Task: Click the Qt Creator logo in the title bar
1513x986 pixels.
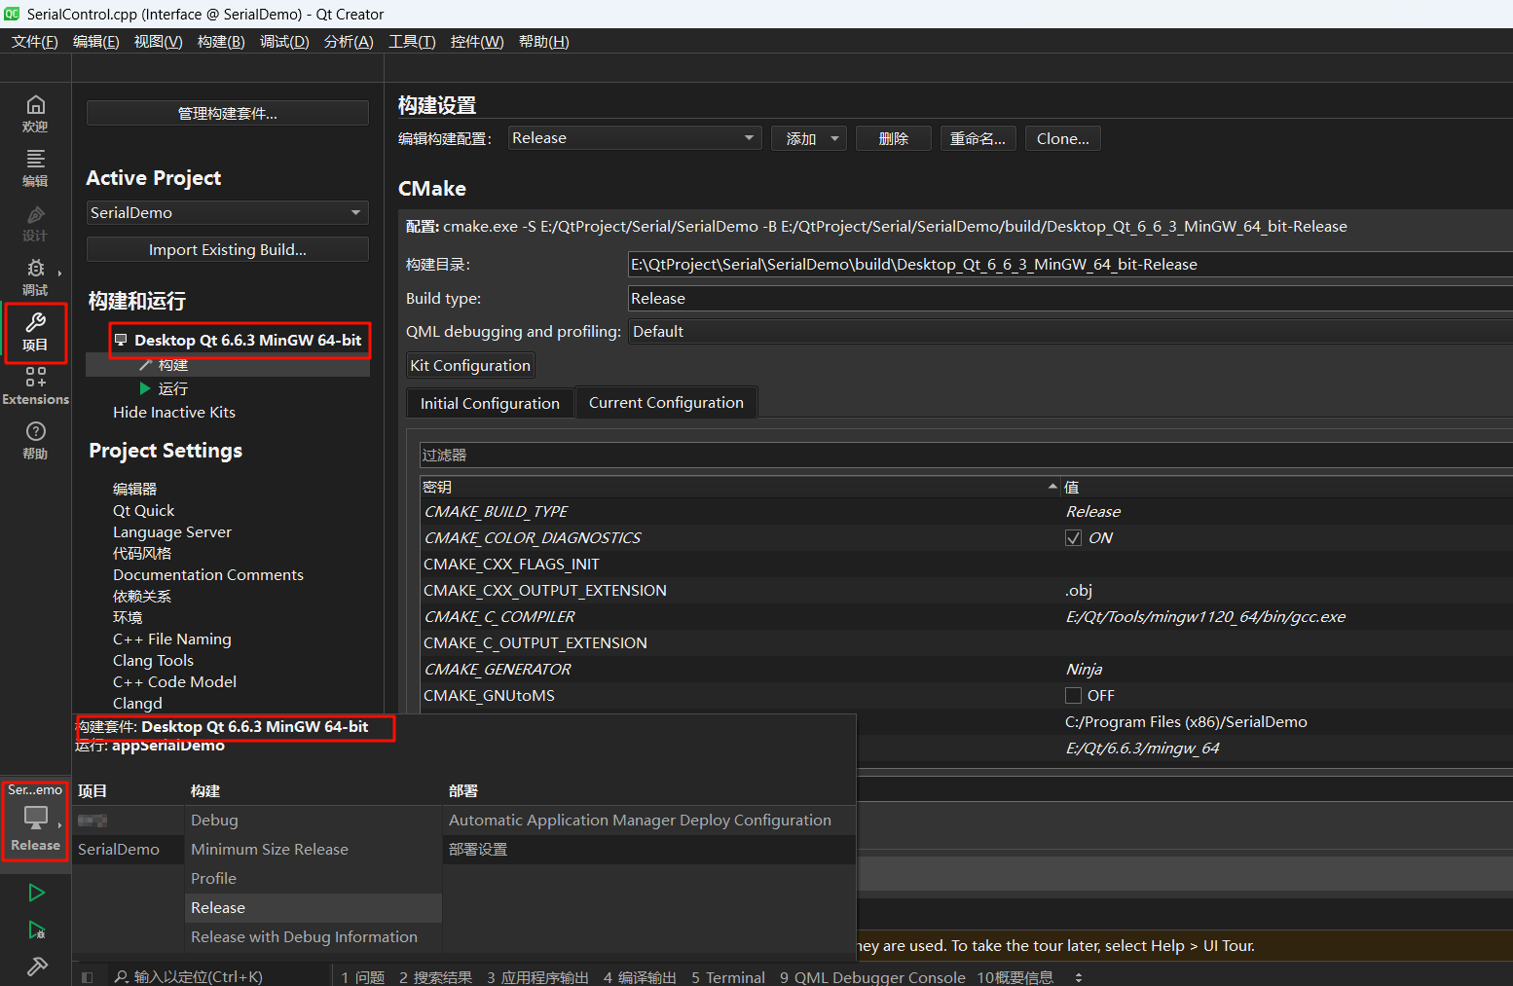Action: pos(12,14)
